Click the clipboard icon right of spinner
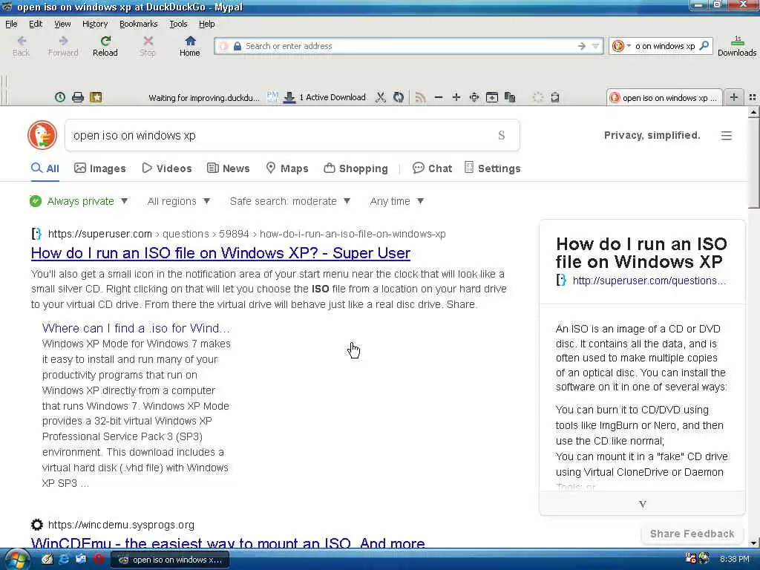 coord(555,97)
